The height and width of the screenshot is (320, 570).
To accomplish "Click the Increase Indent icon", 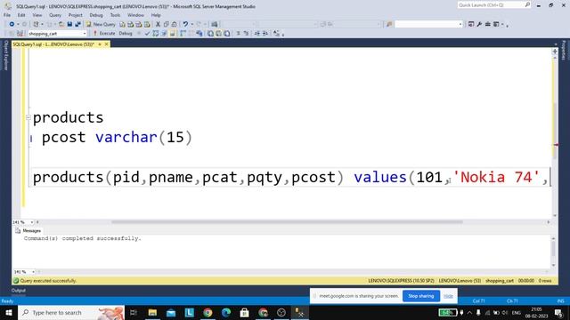I will [x=265, y=34].
